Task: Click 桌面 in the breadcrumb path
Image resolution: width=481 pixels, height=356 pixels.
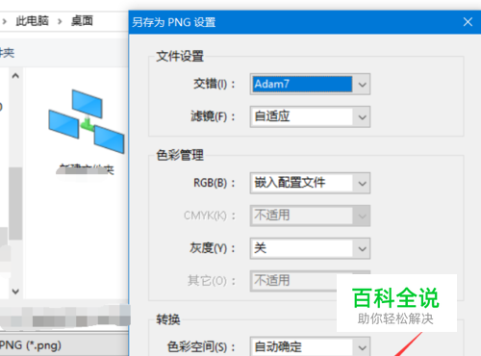Action: (82, 21)
